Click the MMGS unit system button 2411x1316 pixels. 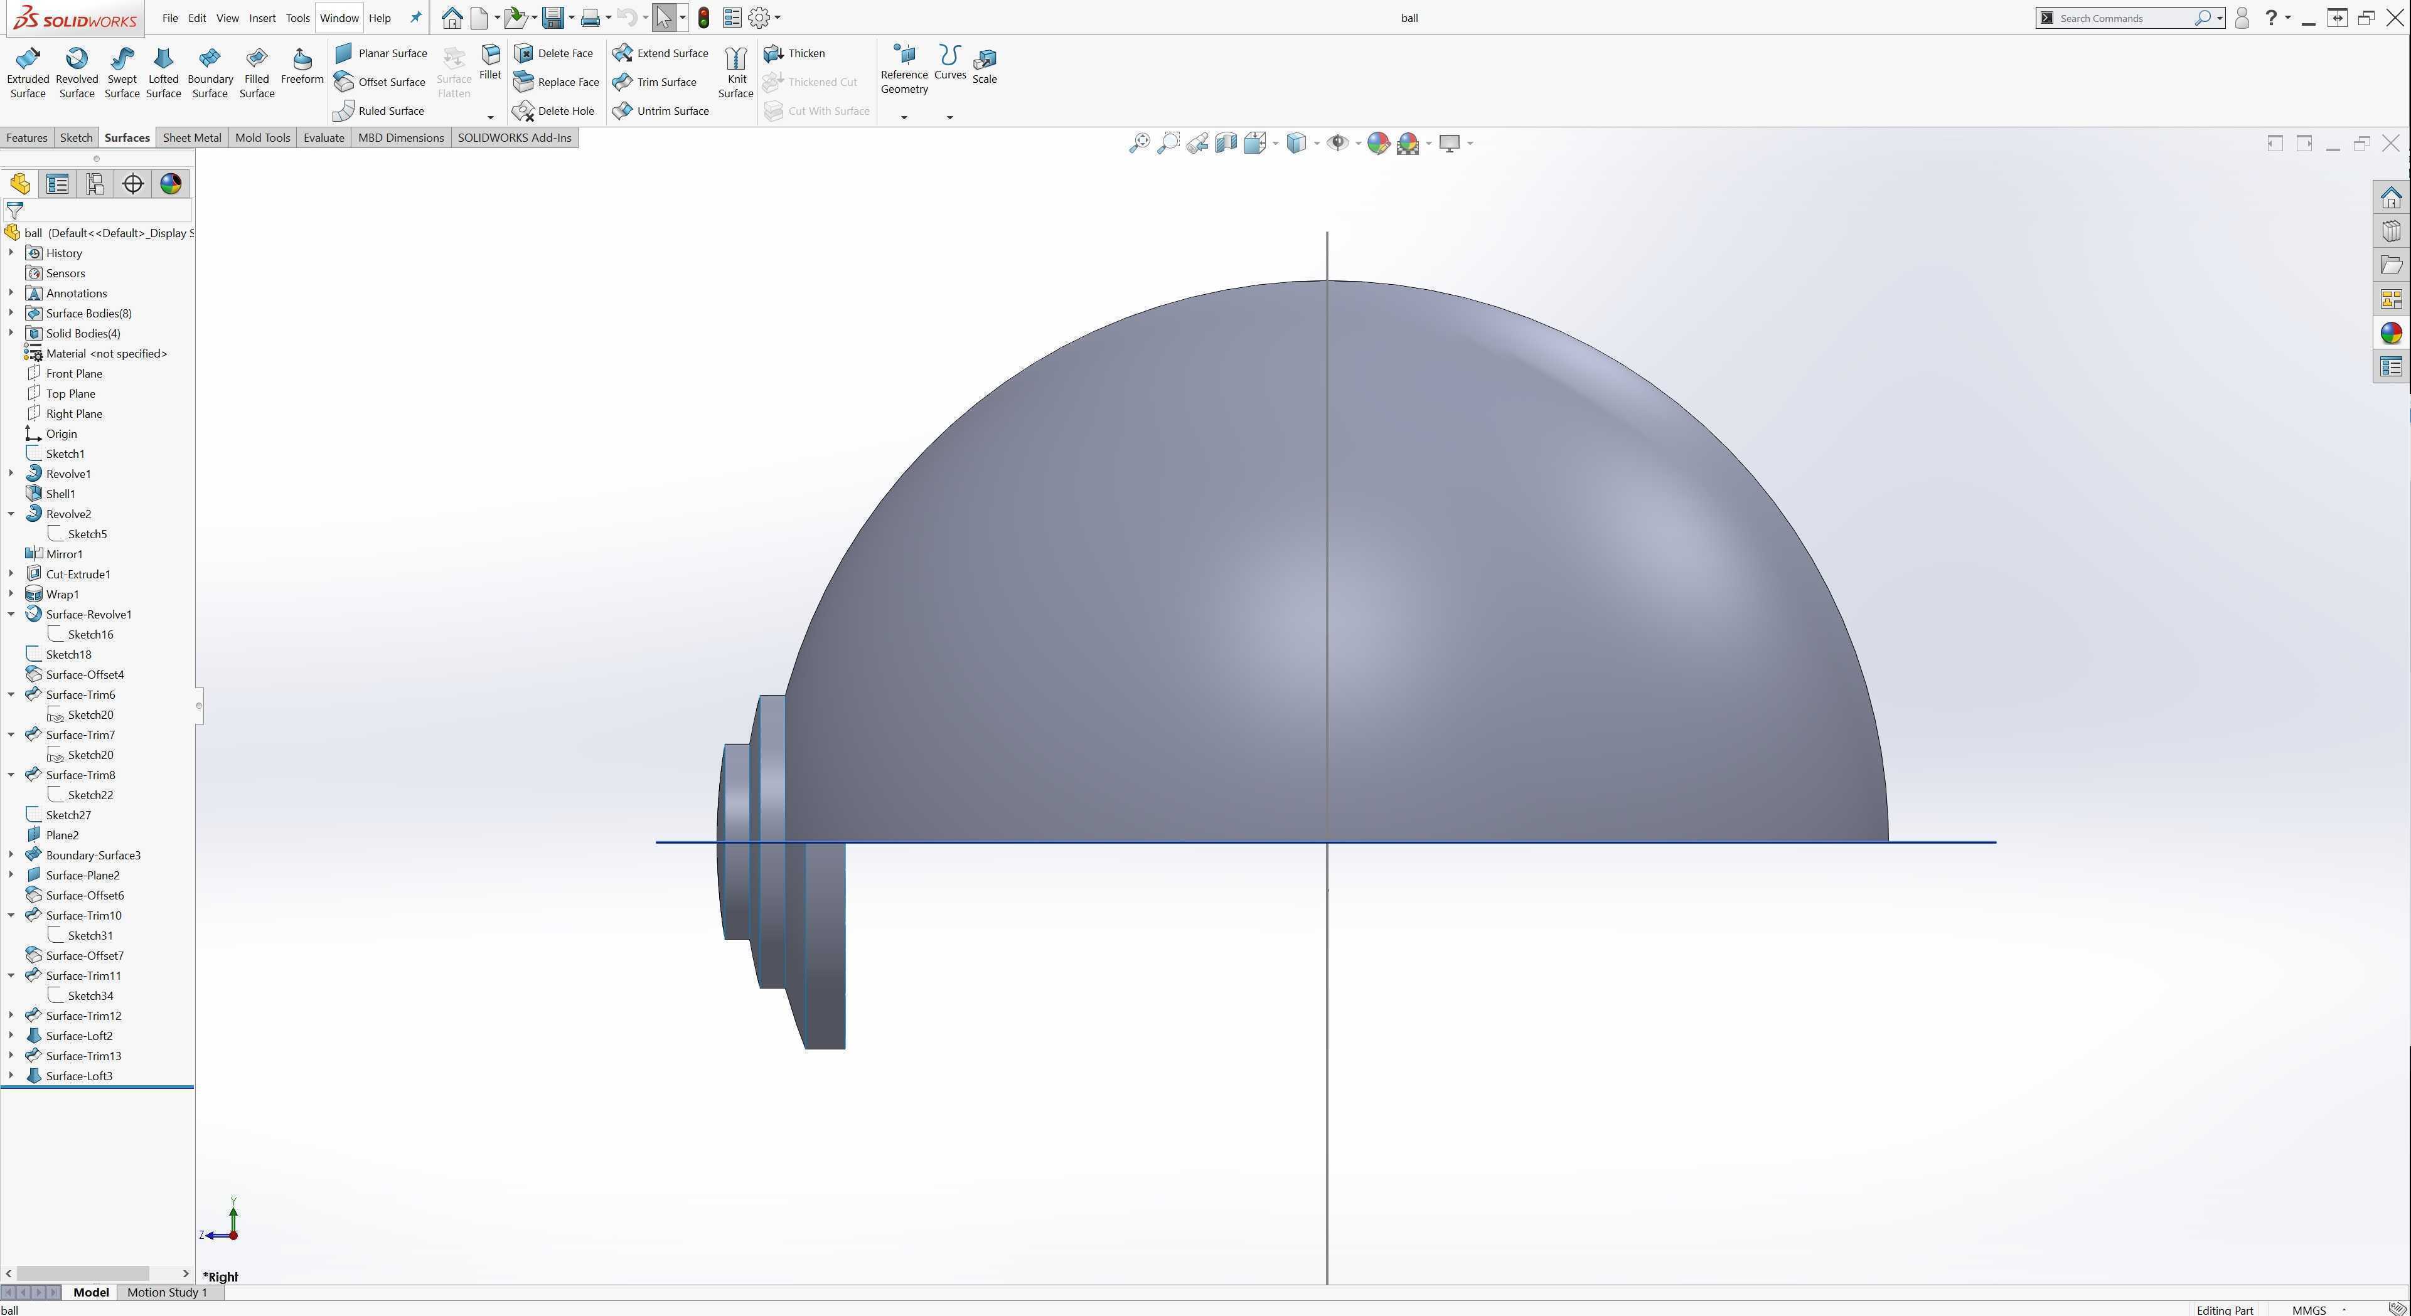[2309, 1310]
